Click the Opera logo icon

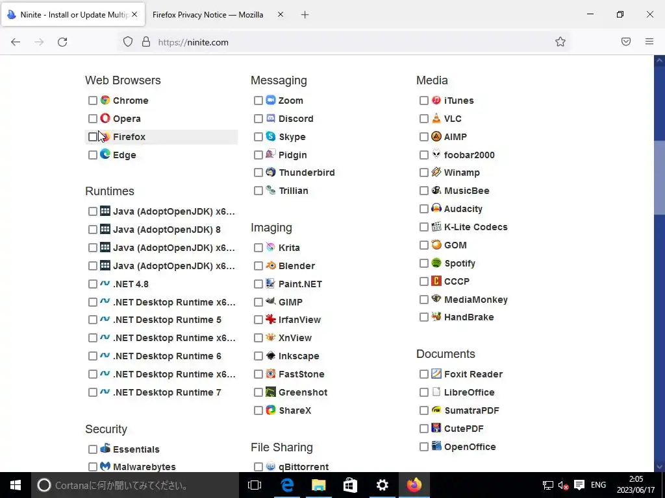[x=105, y=119]
